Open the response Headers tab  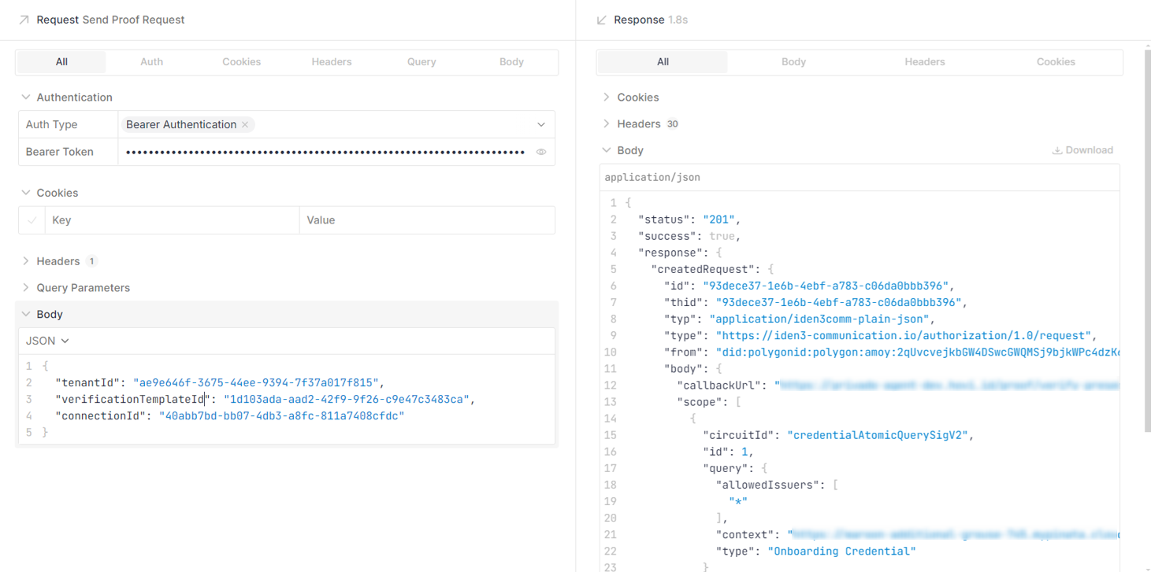pyautogui.click(x=924, y=62)
